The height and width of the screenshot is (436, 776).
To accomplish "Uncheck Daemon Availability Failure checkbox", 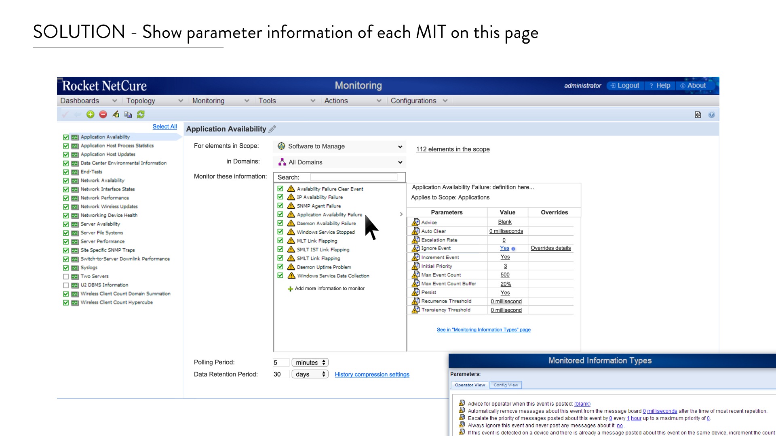I will [x=280, y=223].
